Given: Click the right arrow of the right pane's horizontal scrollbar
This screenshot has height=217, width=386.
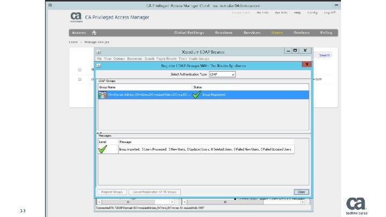Looking at the screenshot, I should click(302, 202).
